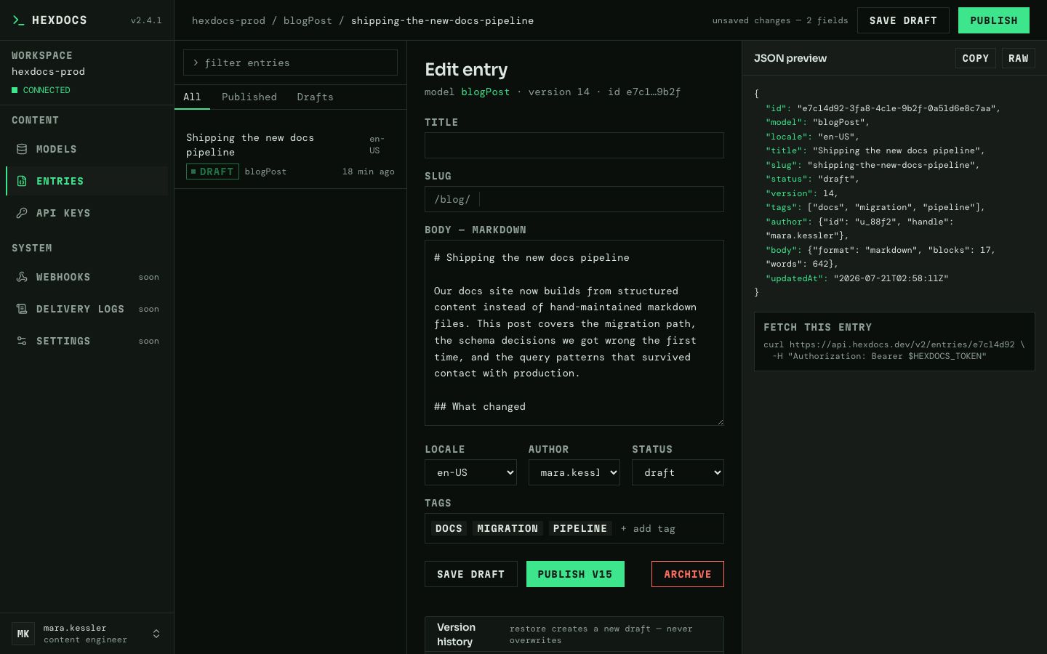Click the API Keys key icon
Screen dimensions: 1047x654
(22, 213)
